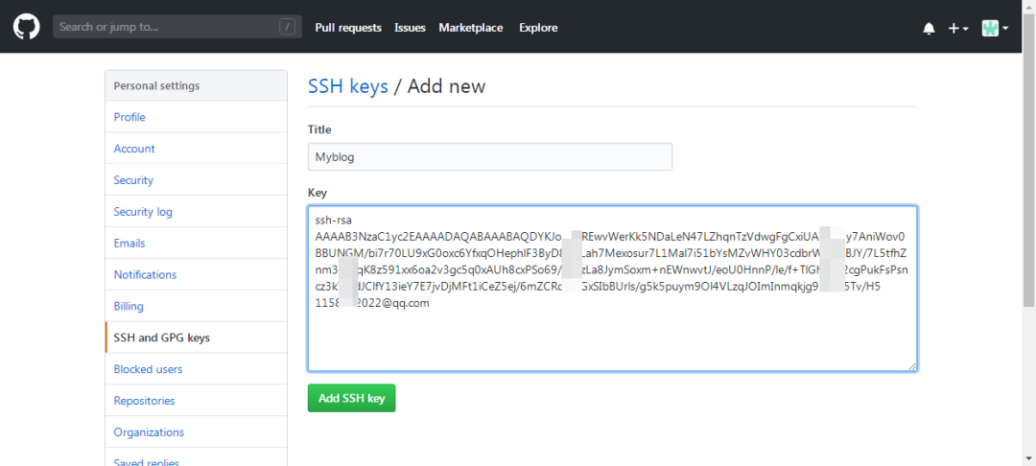The width and height of the screenshot is (1036, 466).
Task: Follow the SSH keys breadcrumb link
Action: [348, 86]
